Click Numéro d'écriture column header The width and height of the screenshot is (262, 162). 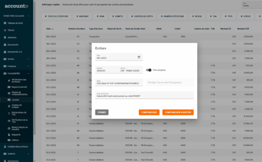(77, 29)
